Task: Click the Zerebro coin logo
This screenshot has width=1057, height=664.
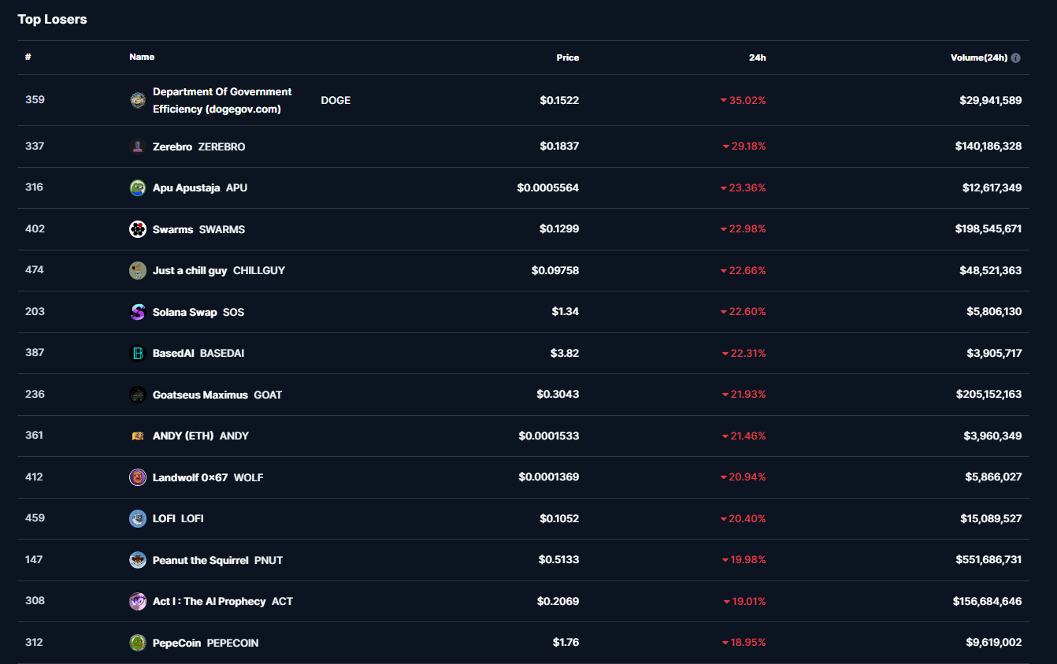Action: tap(138, 147)
